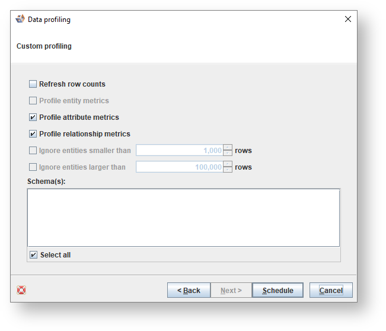Close the Data profiling dialog
The image size is (386, 331).
pos(348,19)
